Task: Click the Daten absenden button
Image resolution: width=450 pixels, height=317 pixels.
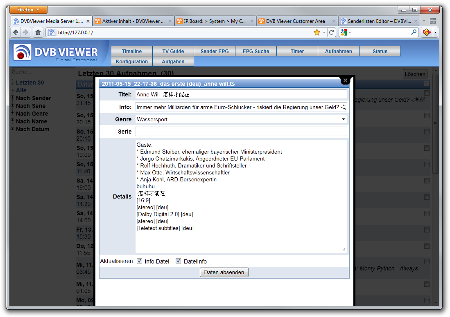Action: (x=224, y=272)
